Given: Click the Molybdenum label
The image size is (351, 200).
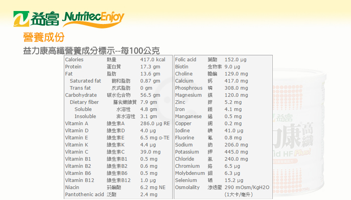Looking at the screenshot, I should click(x=190, y=173).
